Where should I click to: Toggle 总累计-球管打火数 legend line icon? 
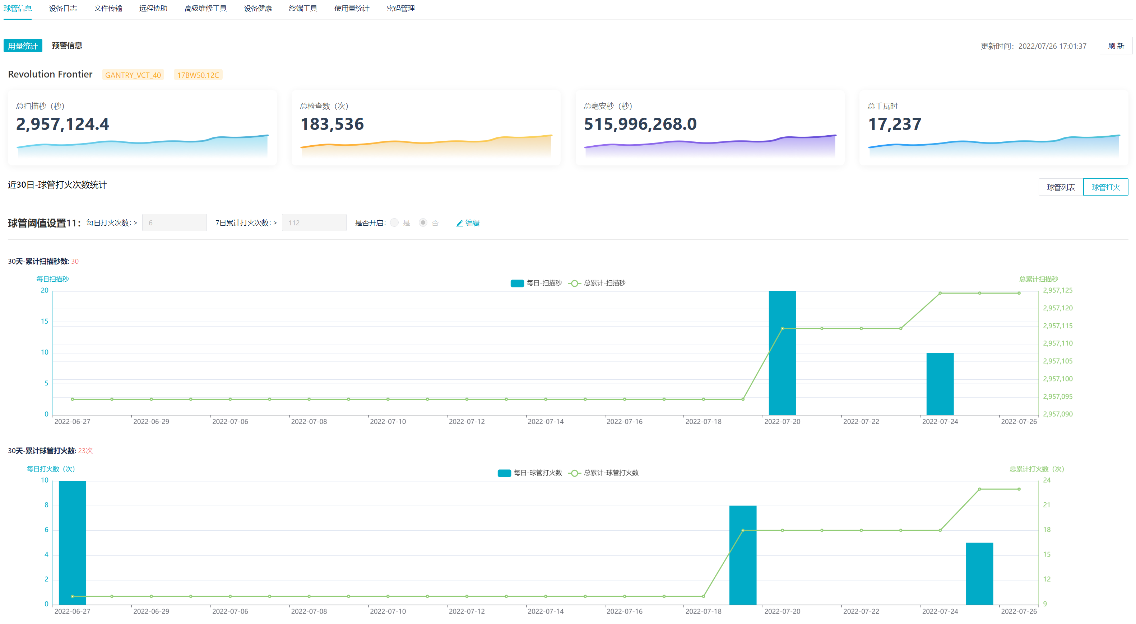pos(574,473)
